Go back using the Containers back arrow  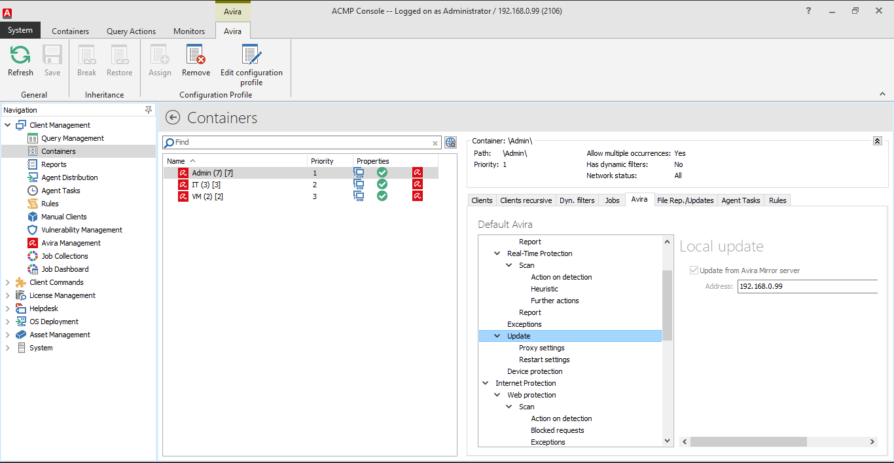173,118
